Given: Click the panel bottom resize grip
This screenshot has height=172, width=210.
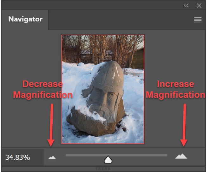Looking at the screenshot, I should pos(103,169).
